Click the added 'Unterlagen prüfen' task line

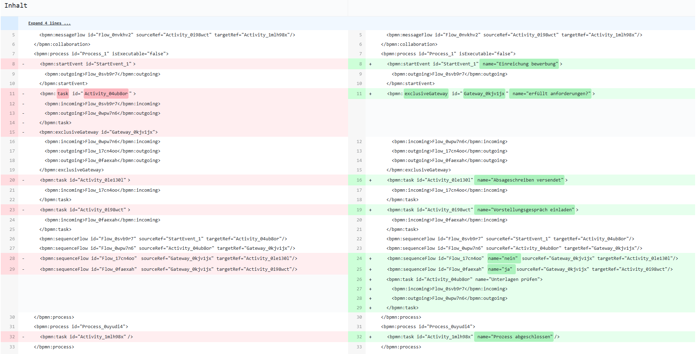(464, 279)
